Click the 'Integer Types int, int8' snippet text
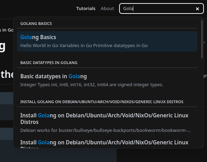Screen dimensions: 207x162 pos(92,84)
